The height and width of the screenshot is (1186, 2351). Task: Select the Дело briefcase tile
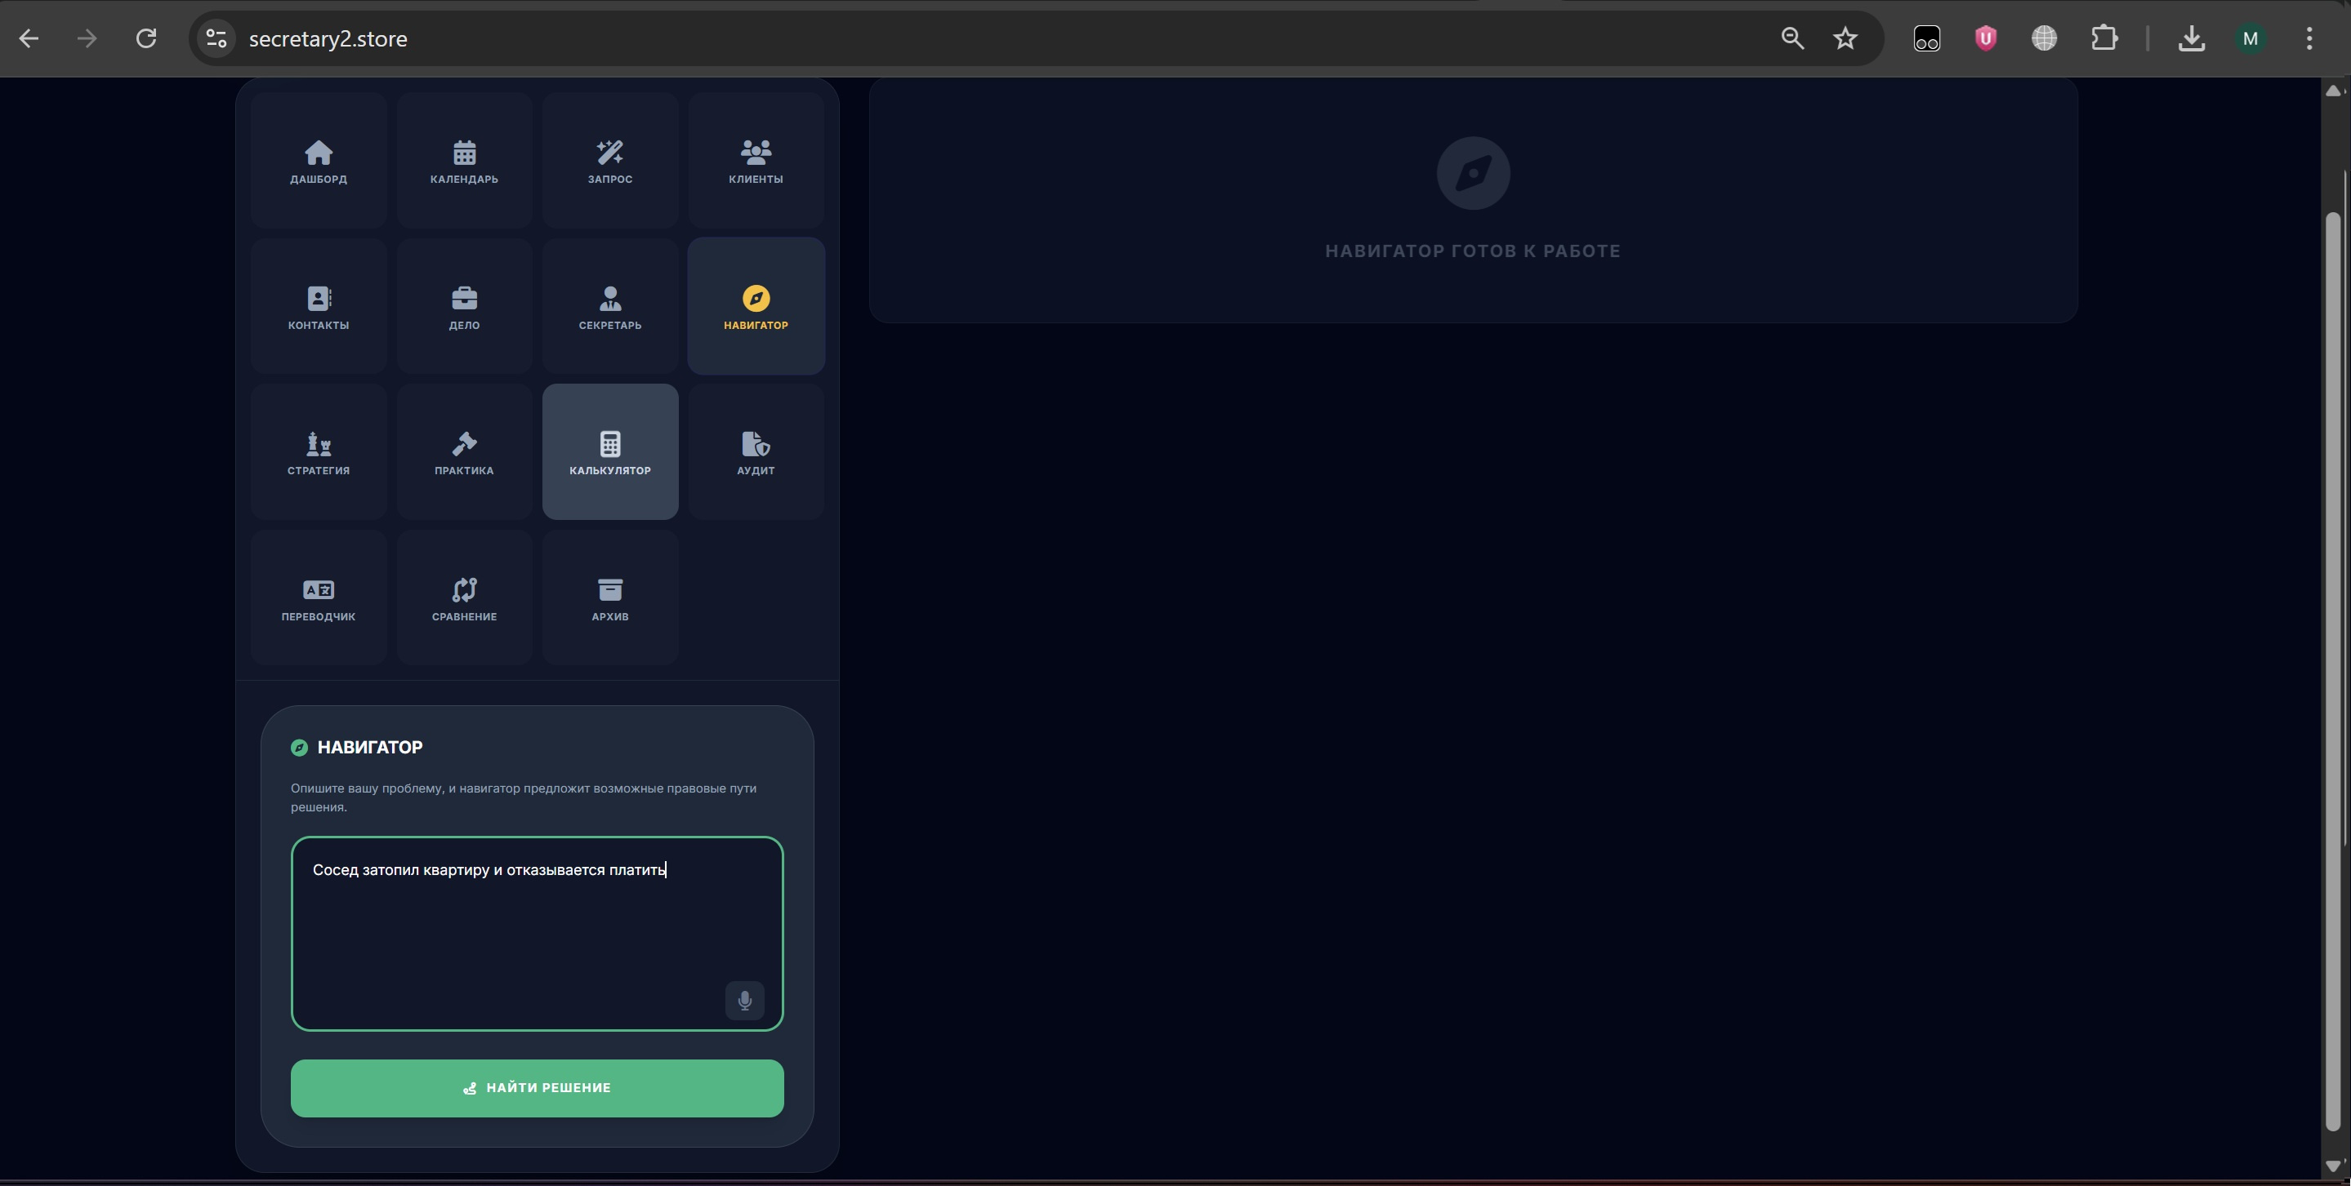pyautogui.click(x=464, y=306)
